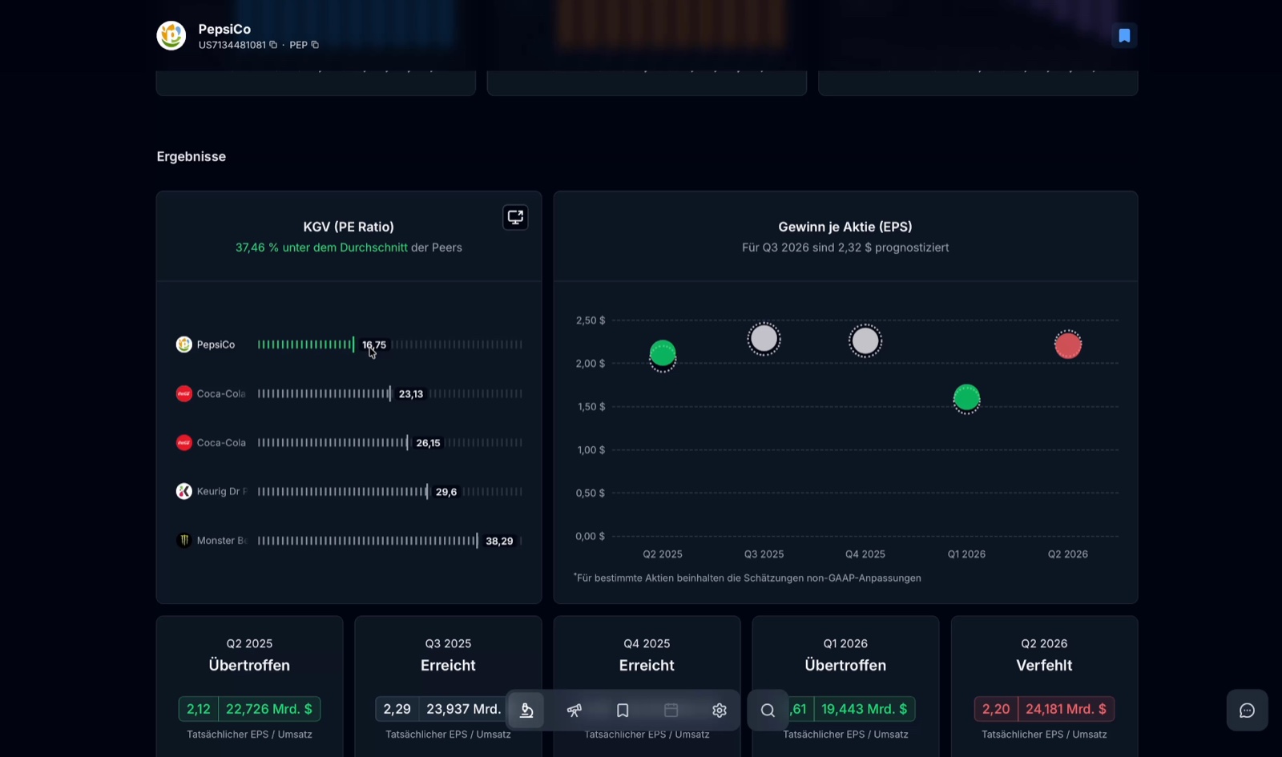
Task: Open the Q4 2025 Erreicht result card
Action: point(647,687)
